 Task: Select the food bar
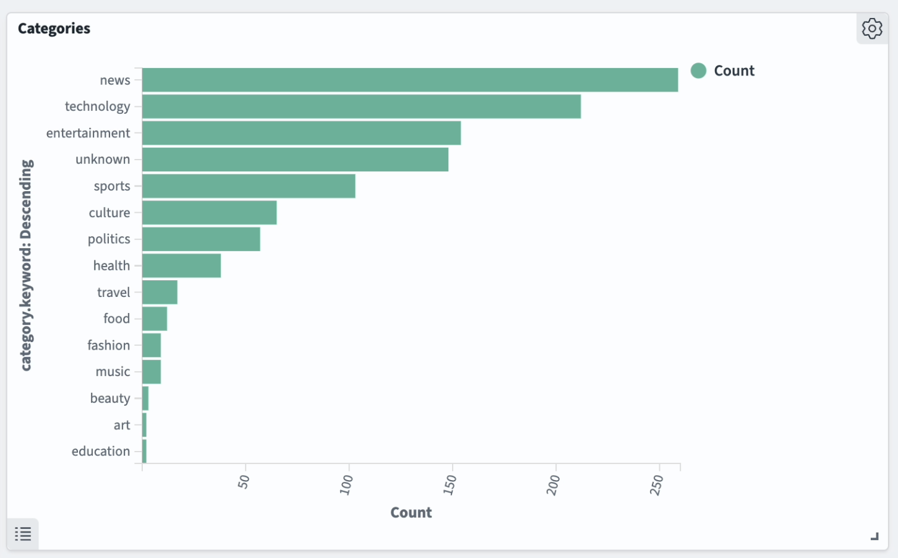tap(155, 319)
